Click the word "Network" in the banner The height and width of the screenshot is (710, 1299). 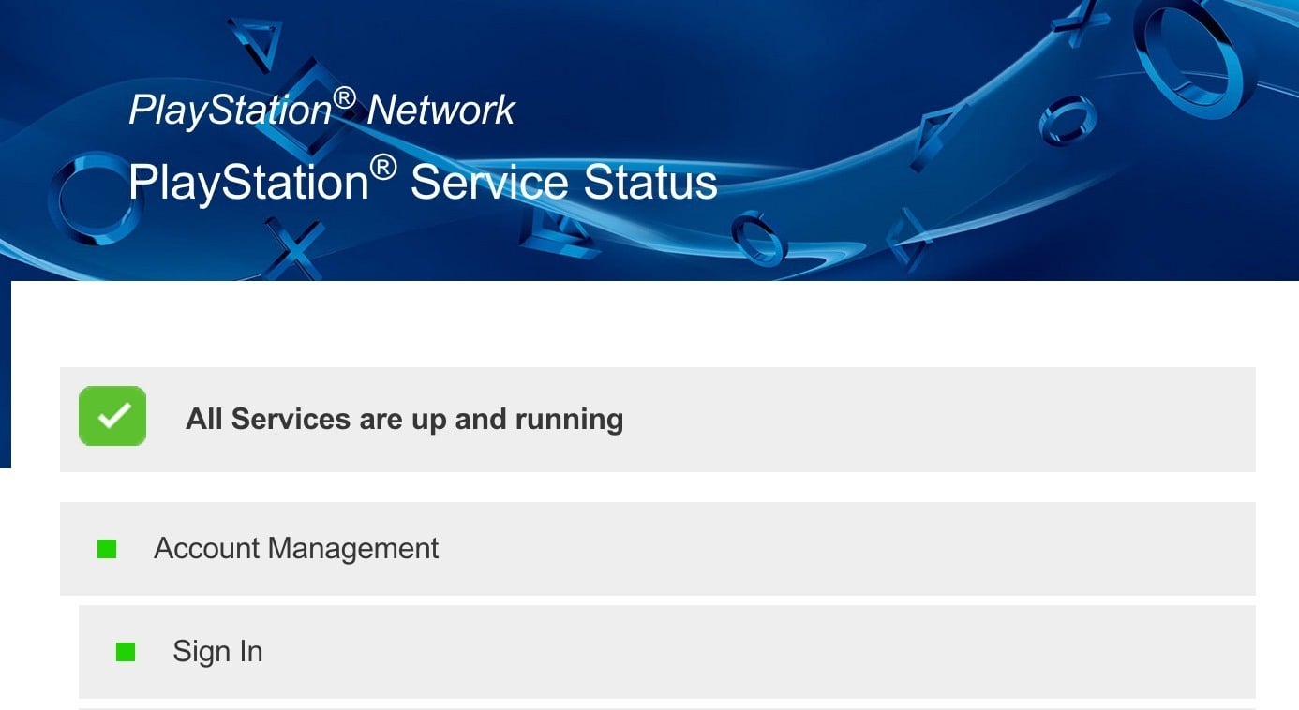[x=440, y=111]
